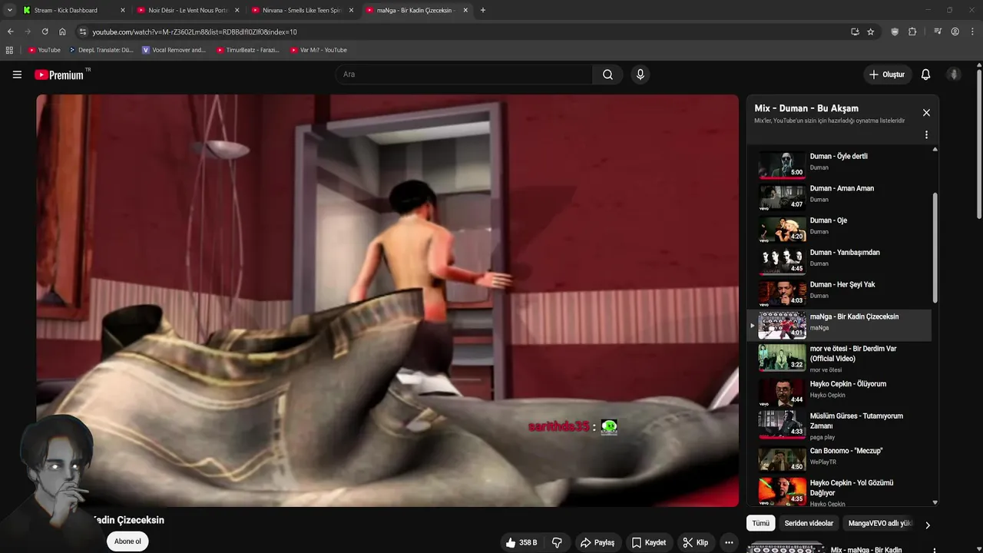Viewport: 983px width, 553px height.
Task: Focus the Ara search field
Action: coord(464,75)
